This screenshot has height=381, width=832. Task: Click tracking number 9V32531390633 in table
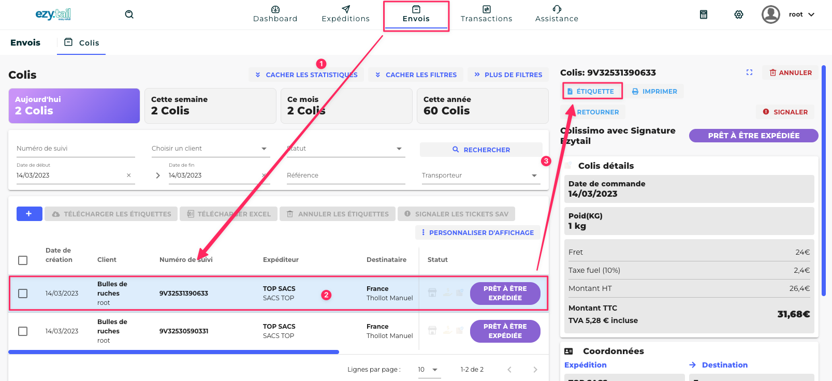[184, 294]
